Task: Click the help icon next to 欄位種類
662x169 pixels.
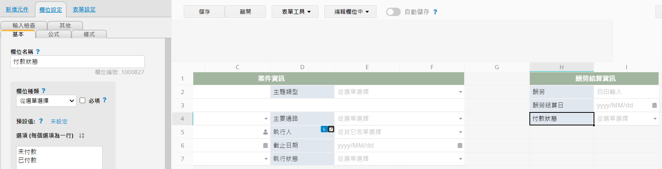Action: [x=43, y=91]
